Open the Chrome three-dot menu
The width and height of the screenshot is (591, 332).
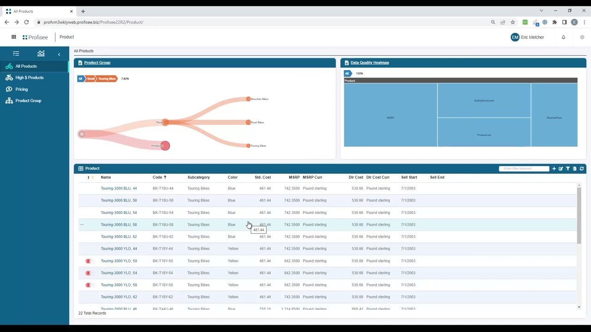click(x=584, y=22)
